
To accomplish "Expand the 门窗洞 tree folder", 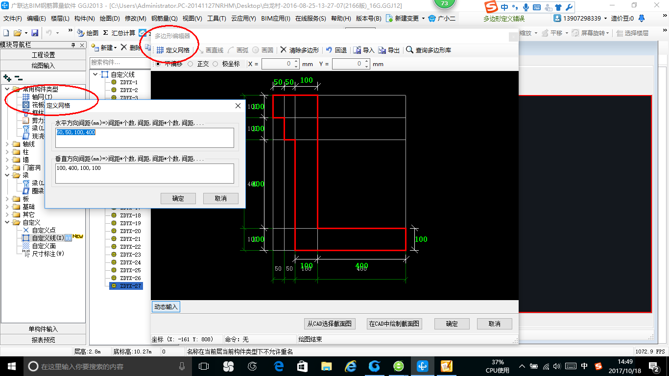I will (7, 167).
